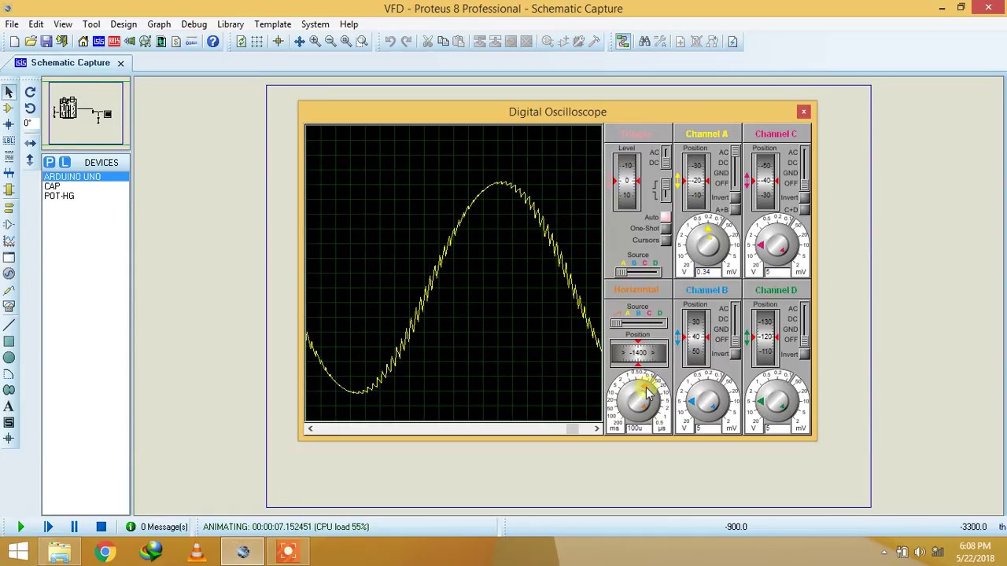Open the Design menu
Image resolution: width=1007 pixels, height=566 pixels.
coord(124,24)
